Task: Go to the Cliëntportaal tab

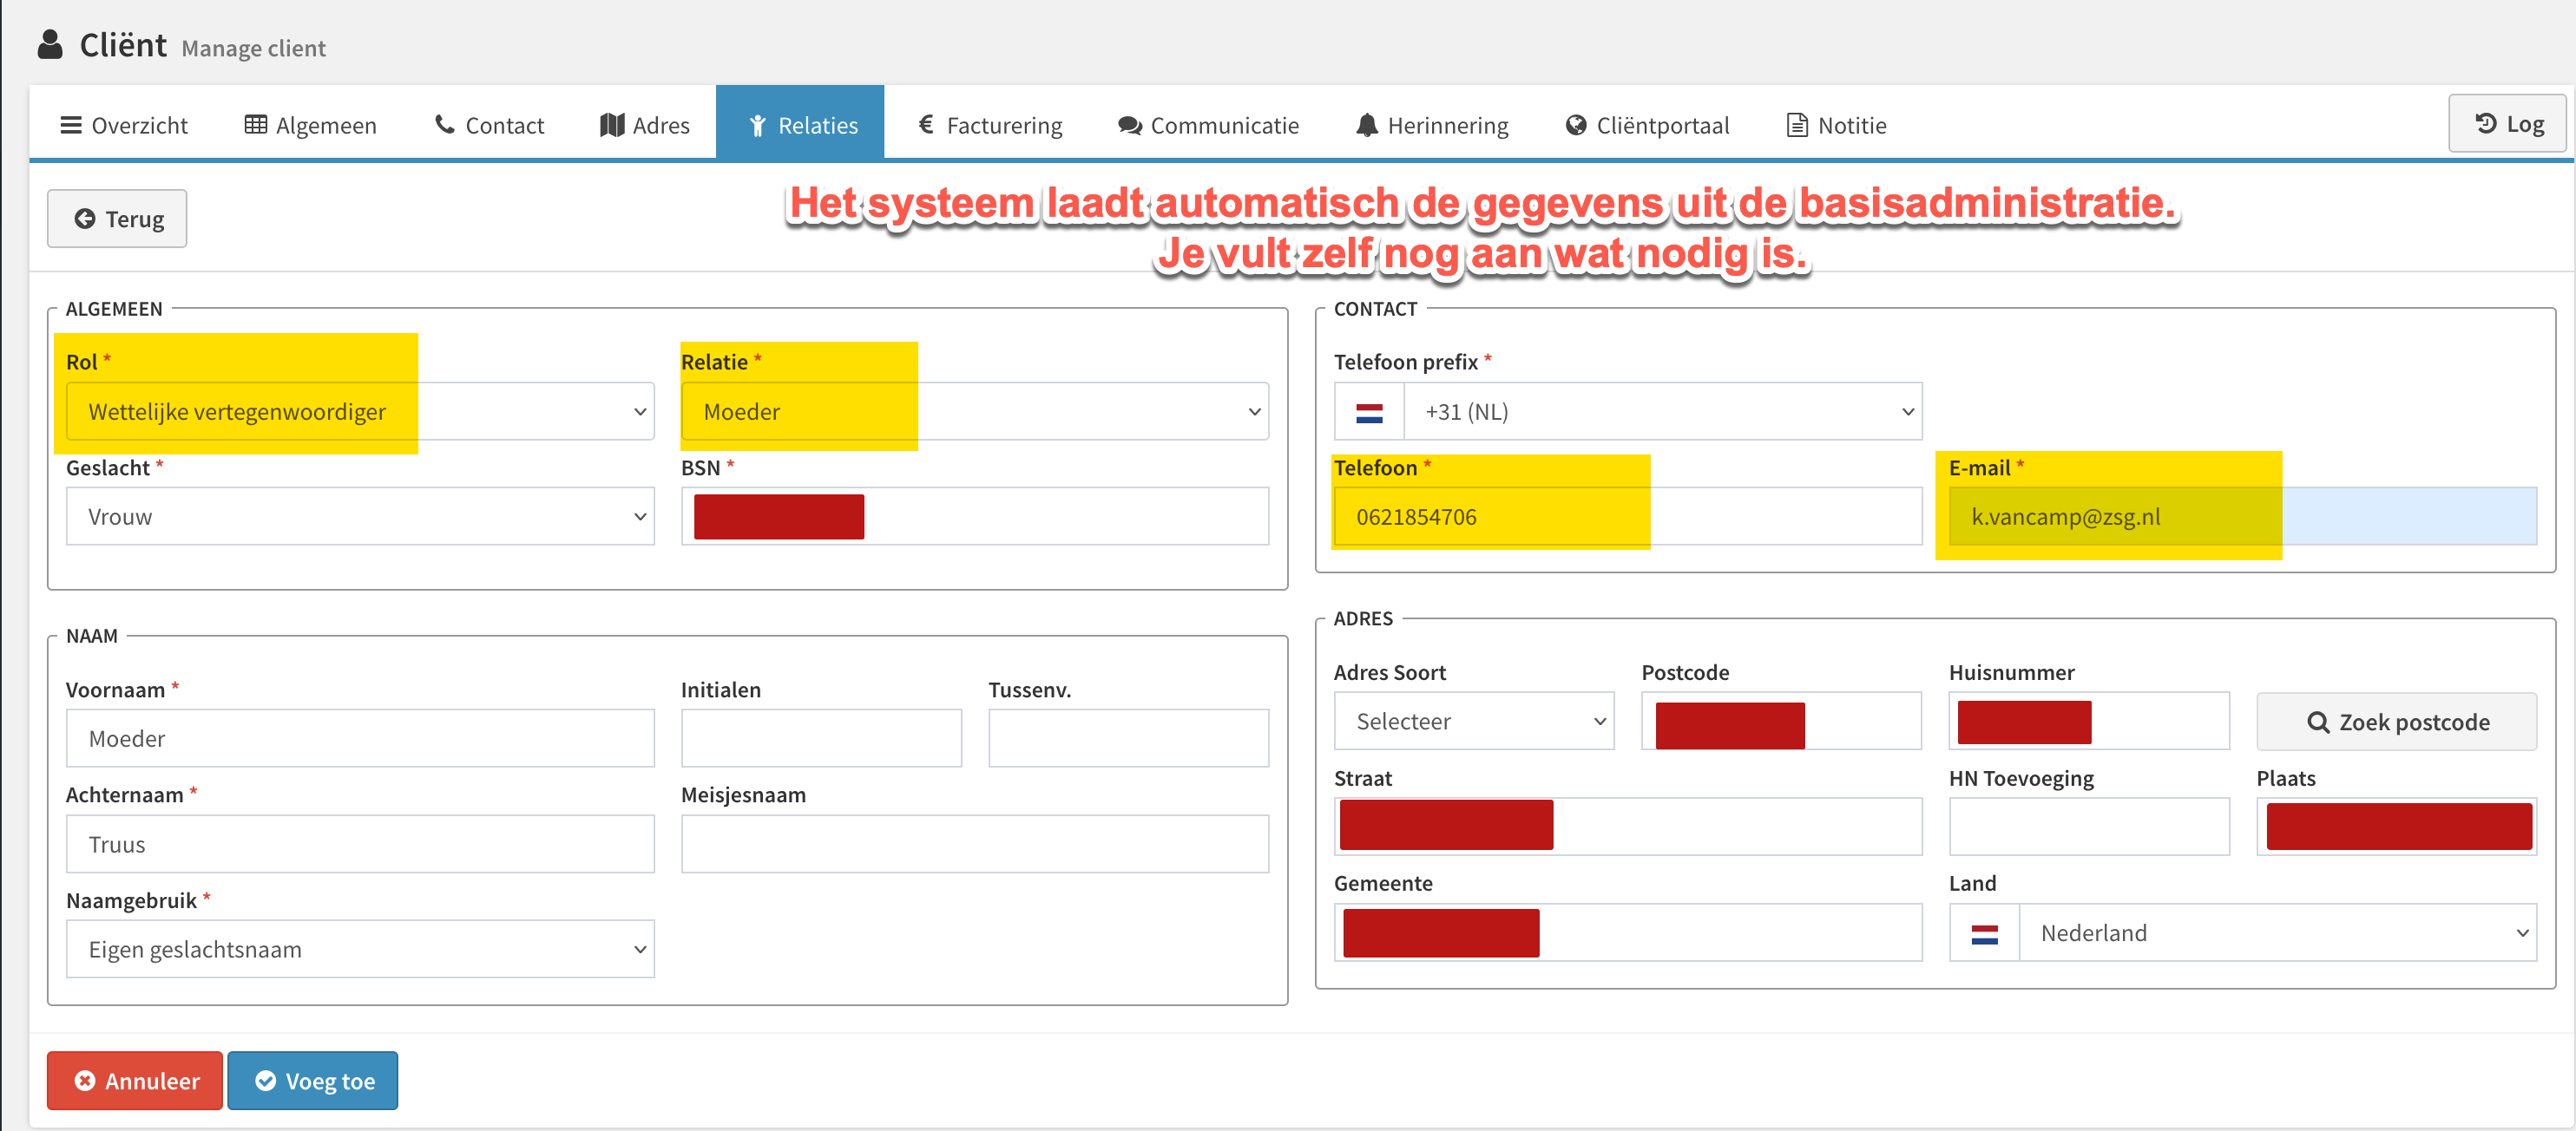Action: click(x=1647, y=125)
